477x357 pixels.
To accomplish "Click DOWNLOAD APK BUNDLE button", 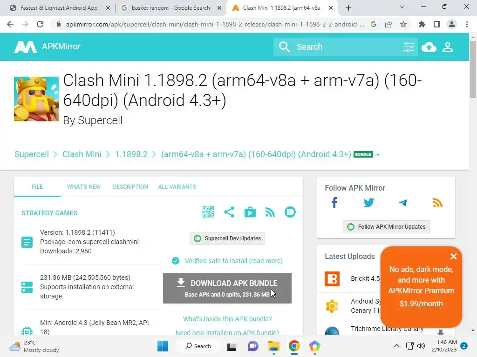I will [x=227, y=288].
